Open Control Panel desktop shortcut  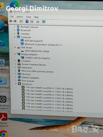click(4, 83)
